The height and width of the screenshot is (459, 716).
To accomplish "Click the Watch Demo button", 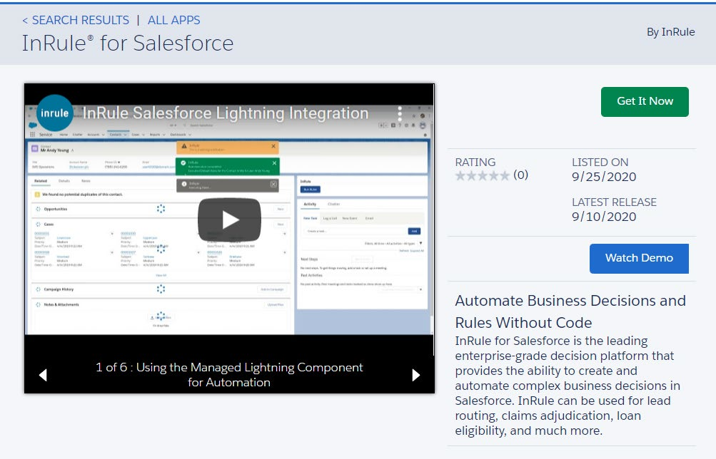I will (639, 259).
